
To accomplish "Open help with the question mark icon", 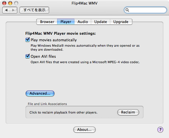I will (x=160, y=129).
